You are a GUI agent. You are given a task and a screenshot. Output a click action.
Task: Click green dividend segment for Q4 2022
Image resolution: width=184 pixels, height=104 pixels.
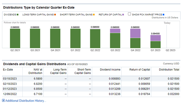[135, 43]
